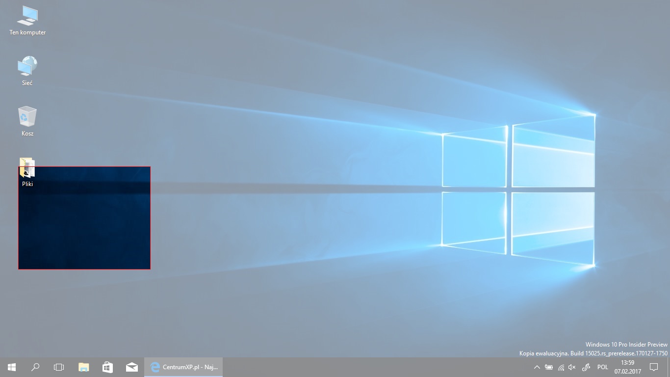Select the Ten komputer desktop icon

click(27, 21)
